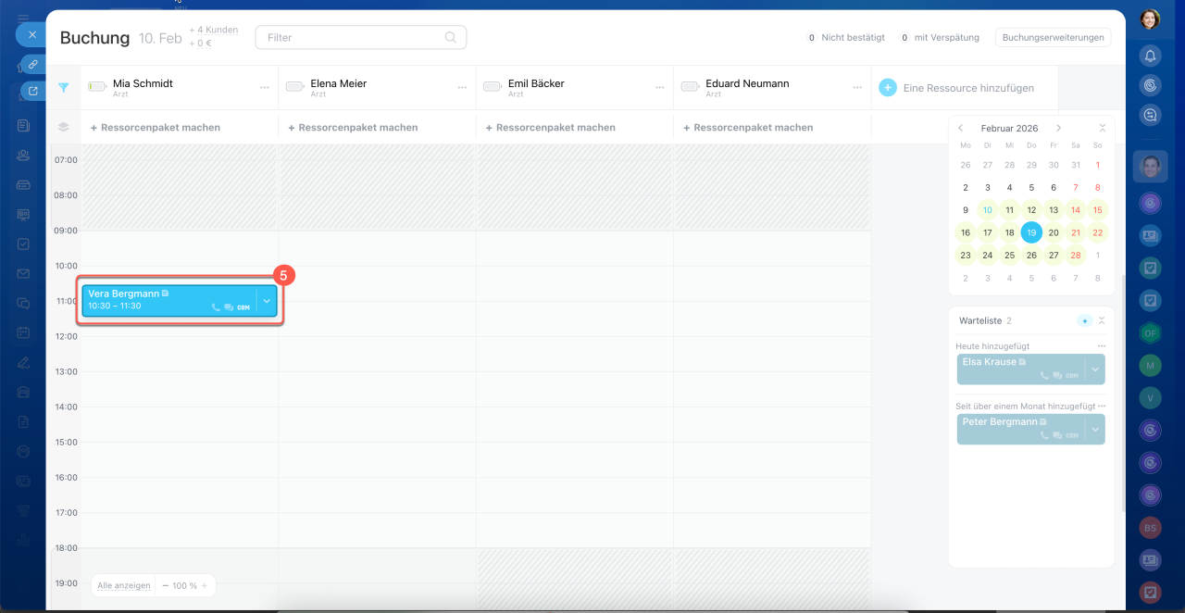Click the Filter search field
The height and width of the screenshot is (613, 1185).
[361, 37]
